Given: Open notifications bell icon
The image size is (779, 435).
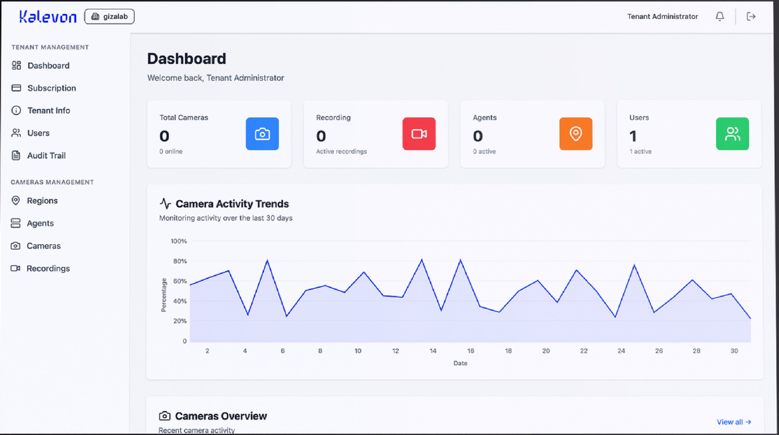Looking at the screenshot, I should [720, 16].
